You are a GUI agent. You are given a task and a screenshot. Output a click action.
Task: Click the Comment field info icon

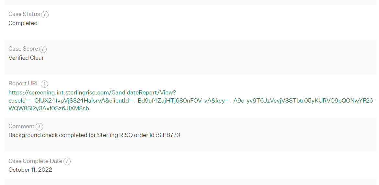point(40,127)
